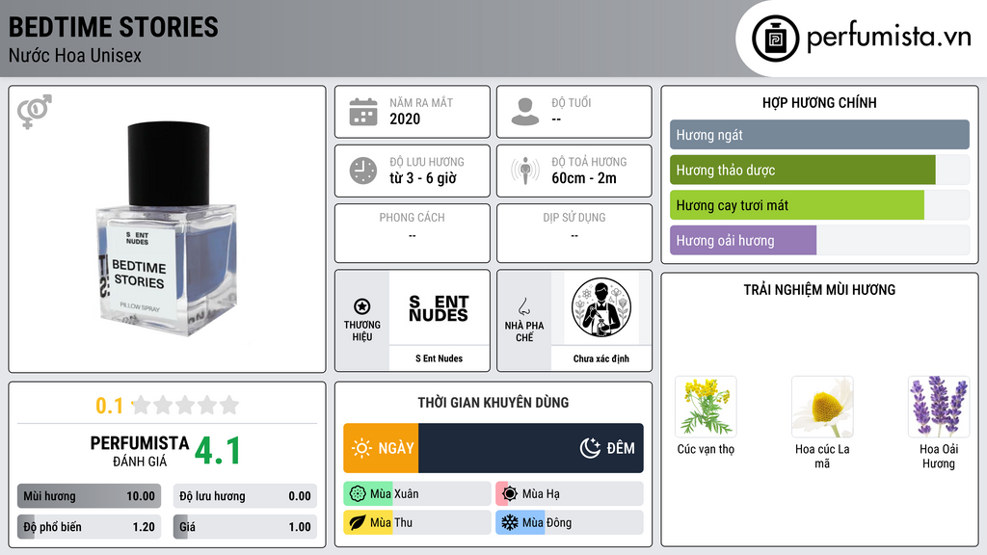Click the Mùi hương 10.00 score bar
This screenshot has height=555, width=987.
[x=90, y=496]
